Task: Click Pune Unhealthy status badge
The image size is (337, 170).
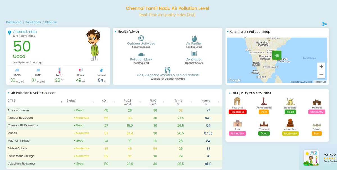Action: [x=238, y=133]
